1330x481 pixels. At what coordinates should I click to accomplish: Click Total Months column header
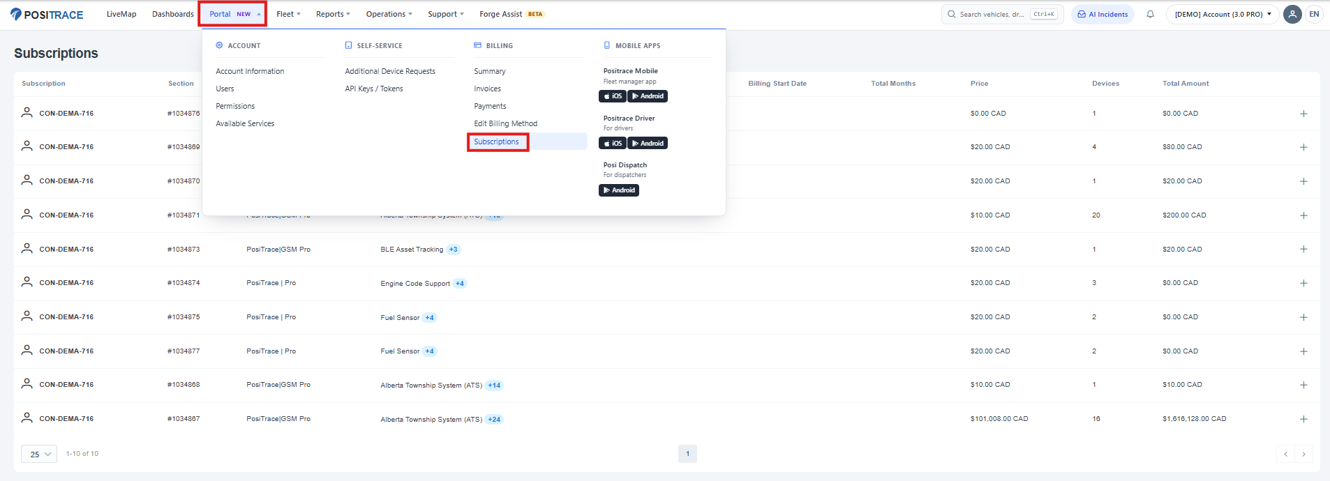(x=893, y=84)
